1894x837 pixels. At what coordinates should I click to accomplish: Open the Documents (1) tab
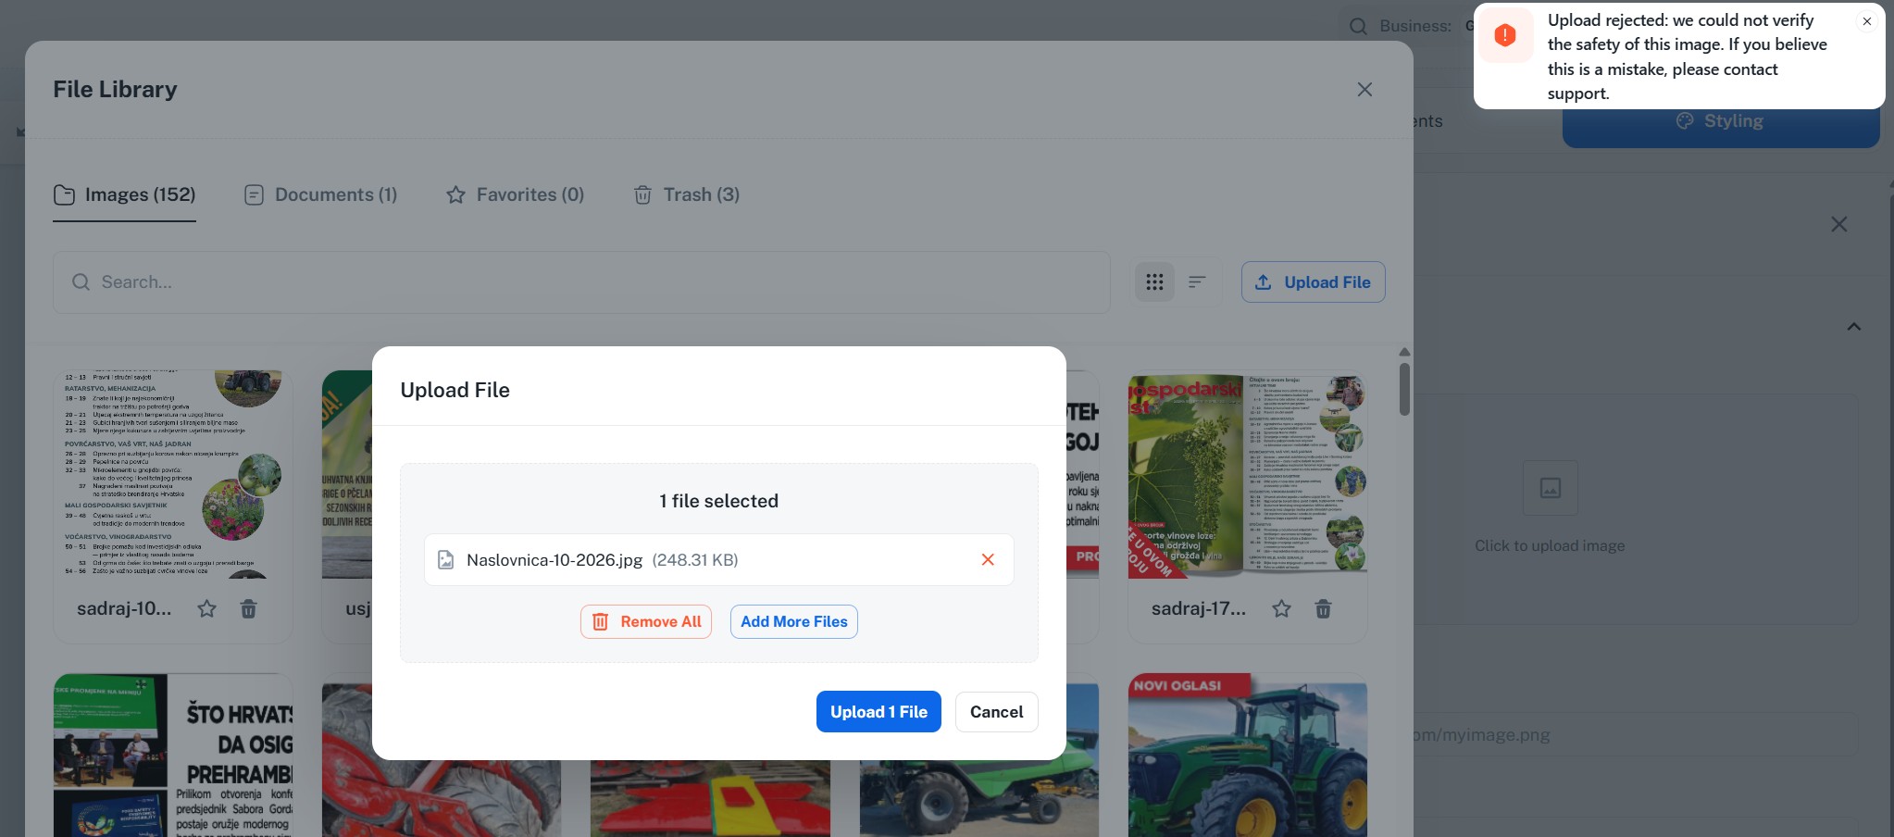coord(320,194)
